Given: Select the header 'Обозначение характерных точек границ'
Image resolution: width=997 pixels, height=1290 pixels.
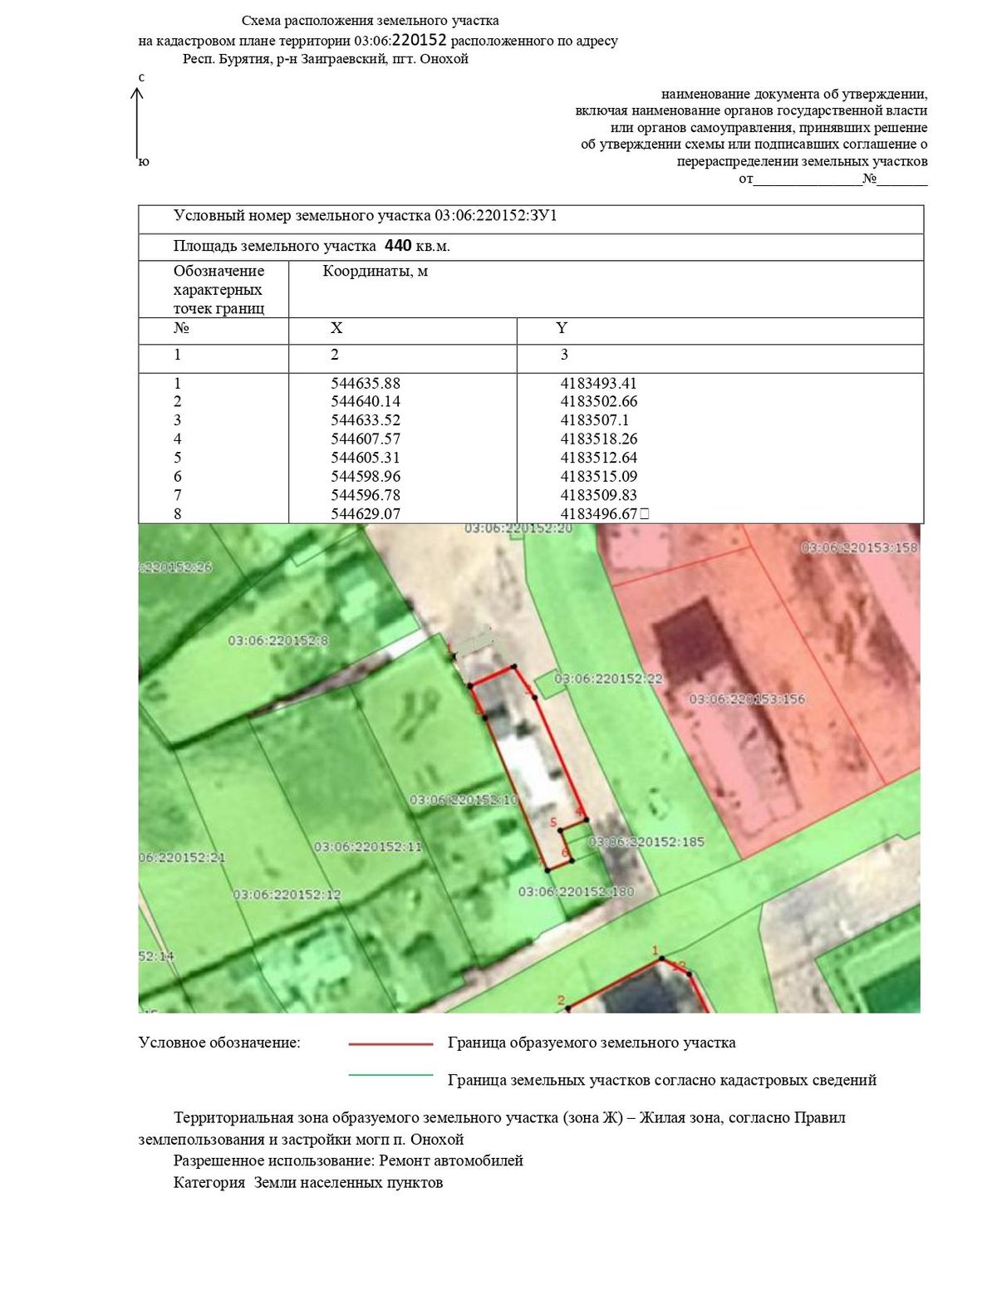Looking at the screenshot, I should pos(219,289).
